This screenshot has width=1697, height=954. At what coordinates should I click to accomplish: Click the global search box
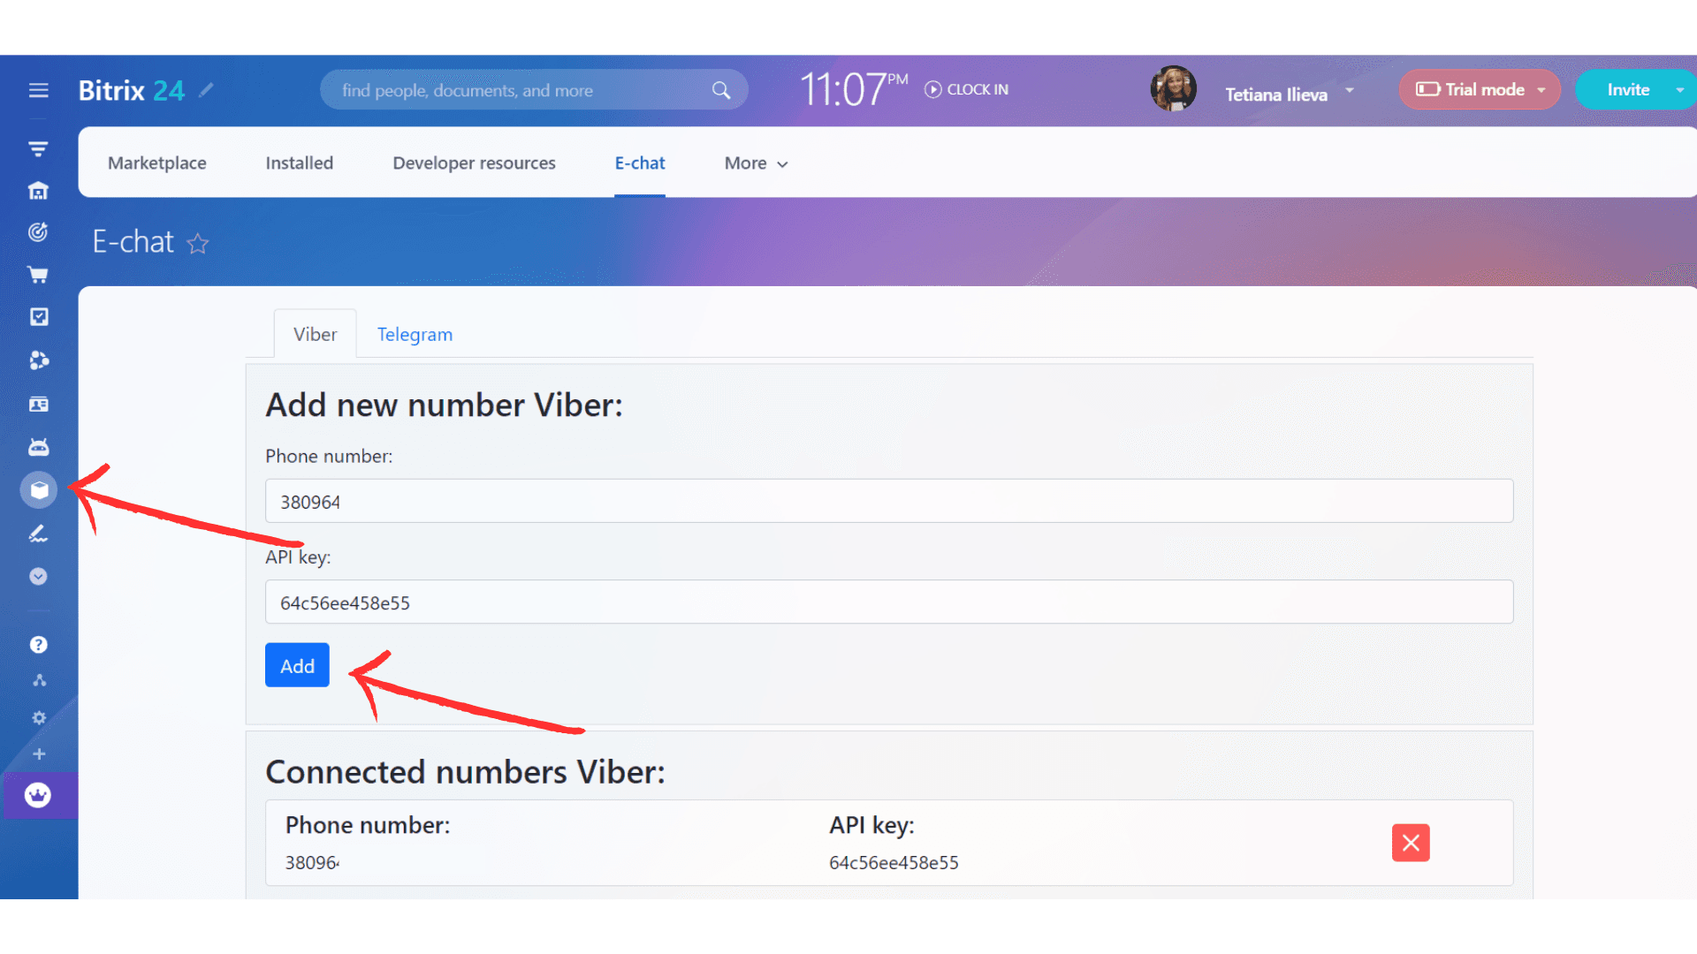pos(534,90)
